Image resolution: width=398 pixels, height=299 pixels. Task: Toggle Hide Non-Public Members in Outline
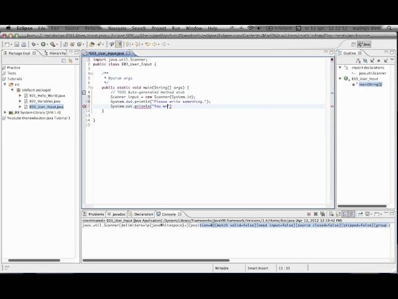pyautogui.click(x=379, y=60)
